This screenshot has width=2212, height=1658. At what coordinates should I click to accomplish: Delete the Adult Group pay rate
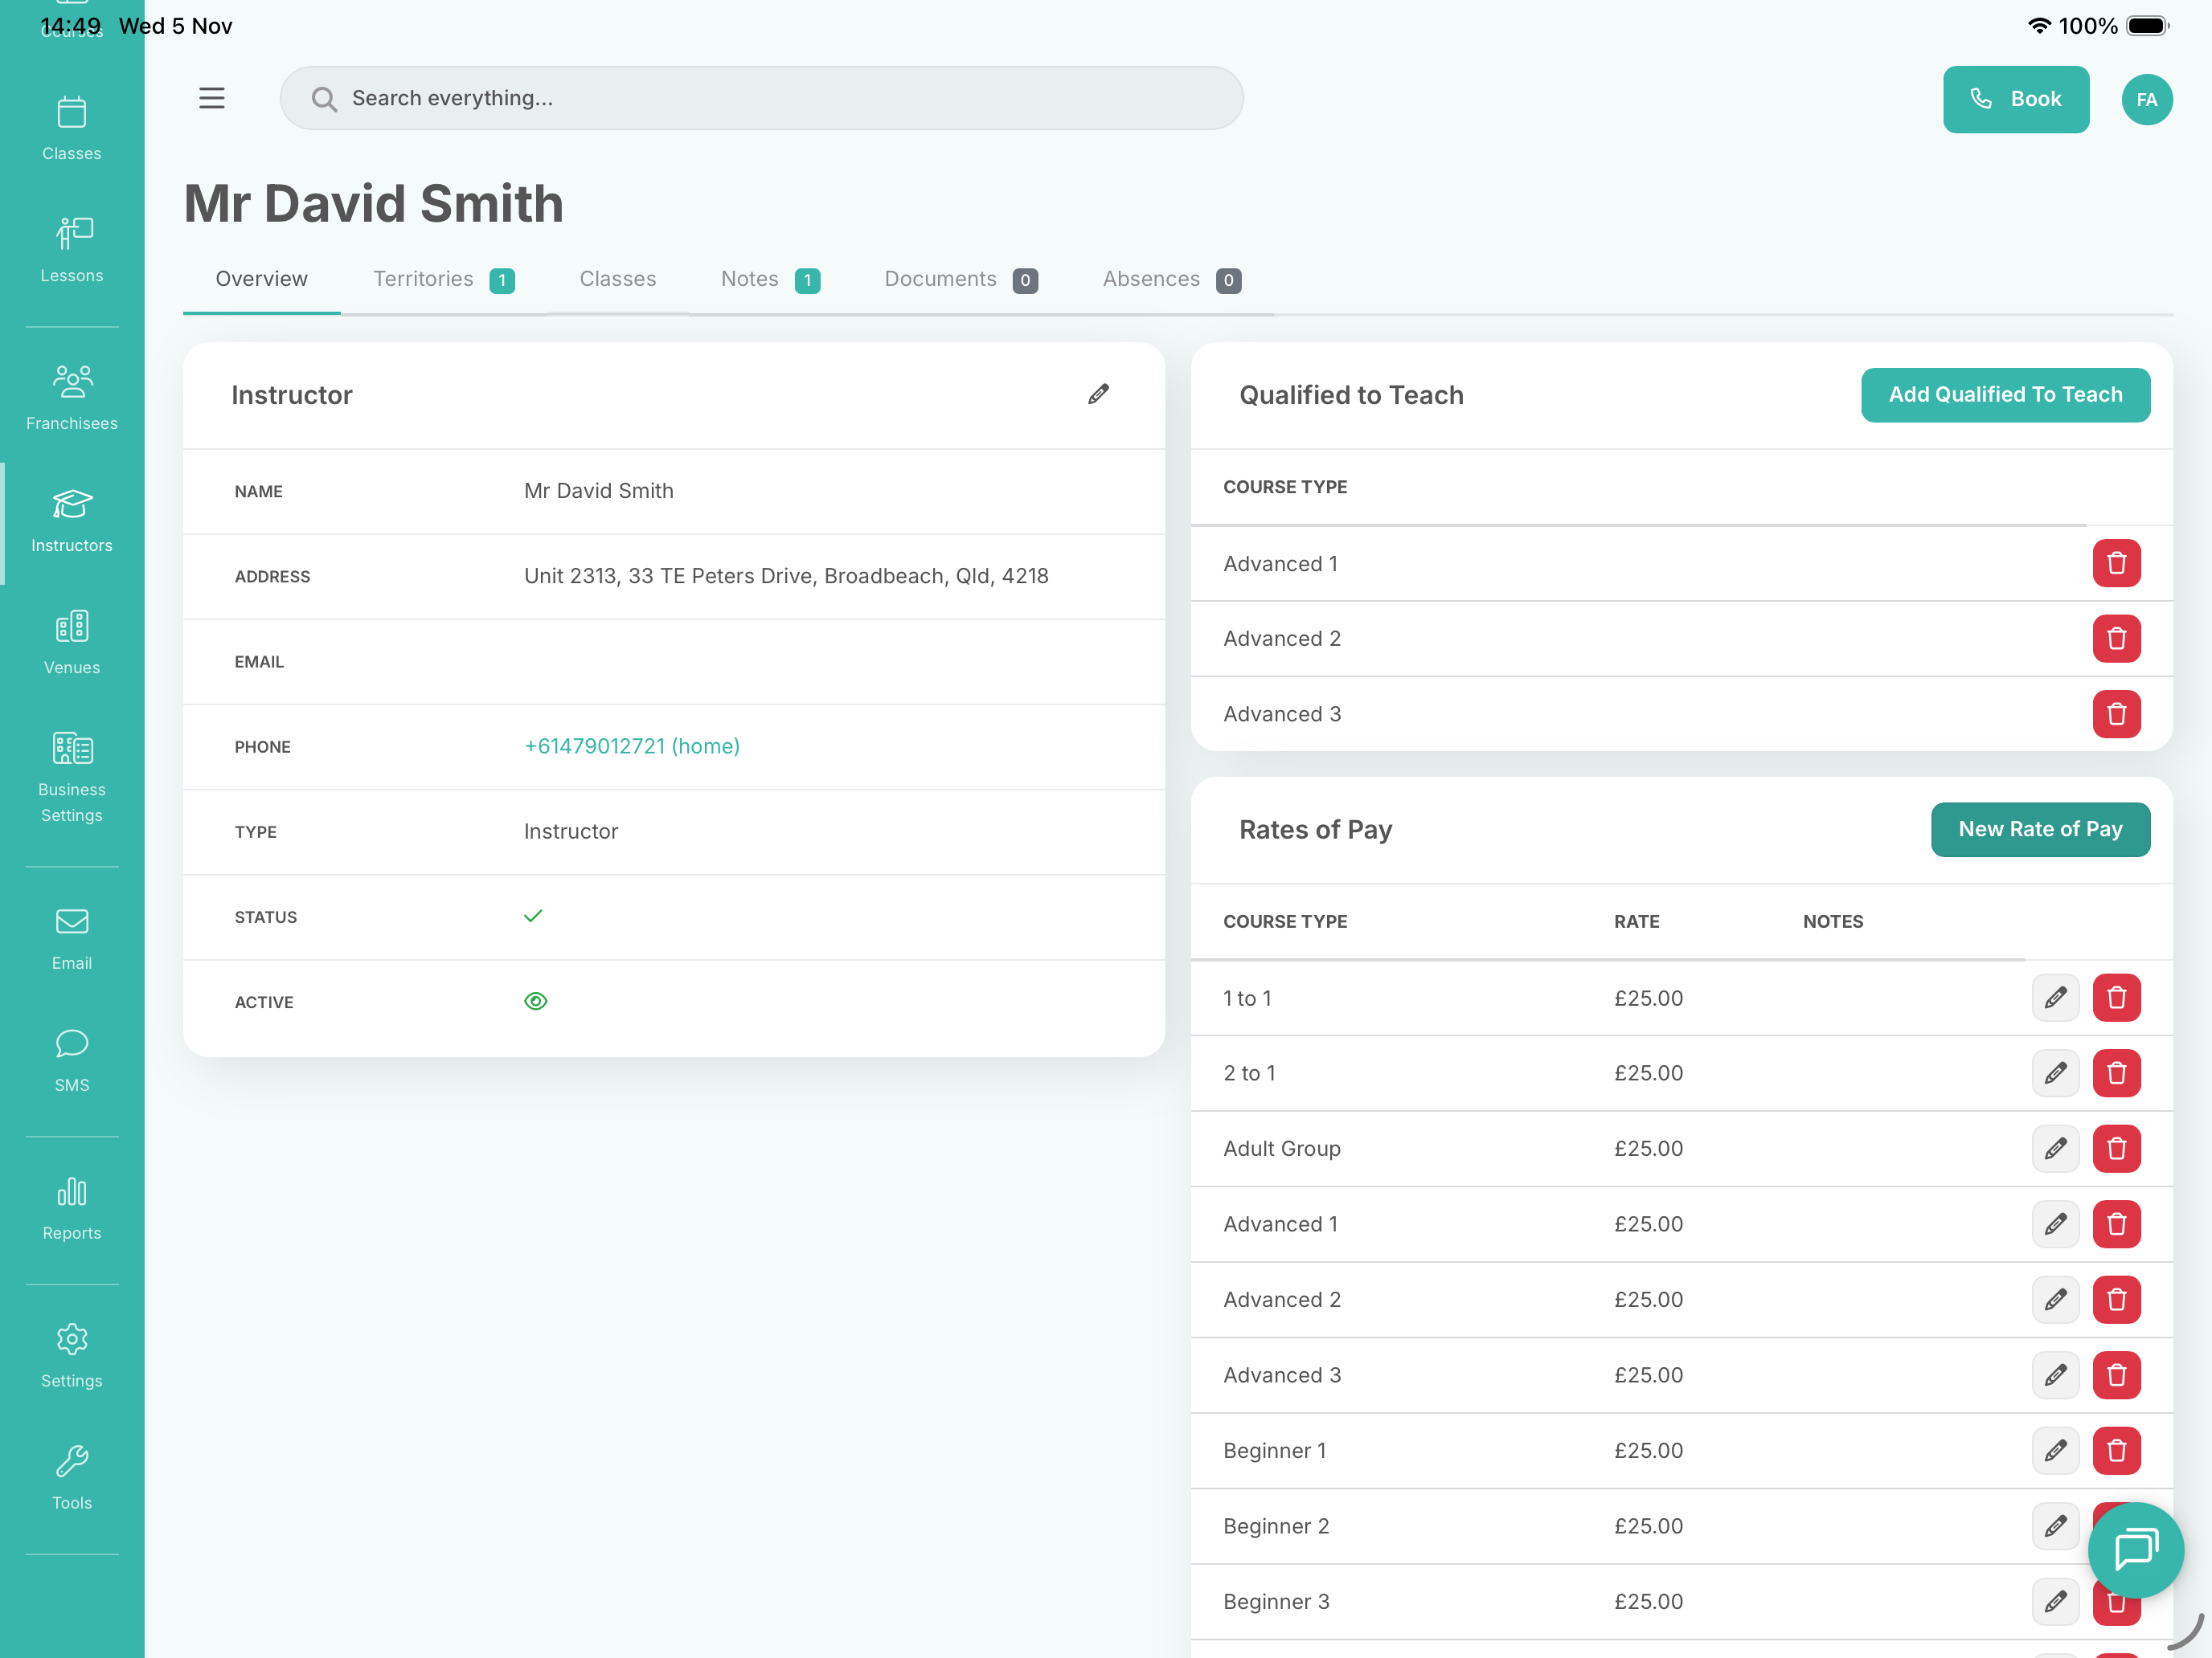2116,1148
